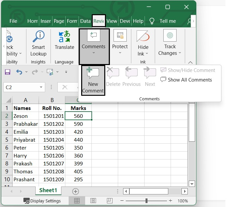231x207 pixels.
Task: Open the Smart Lookup tool
Action: [38, 44]
